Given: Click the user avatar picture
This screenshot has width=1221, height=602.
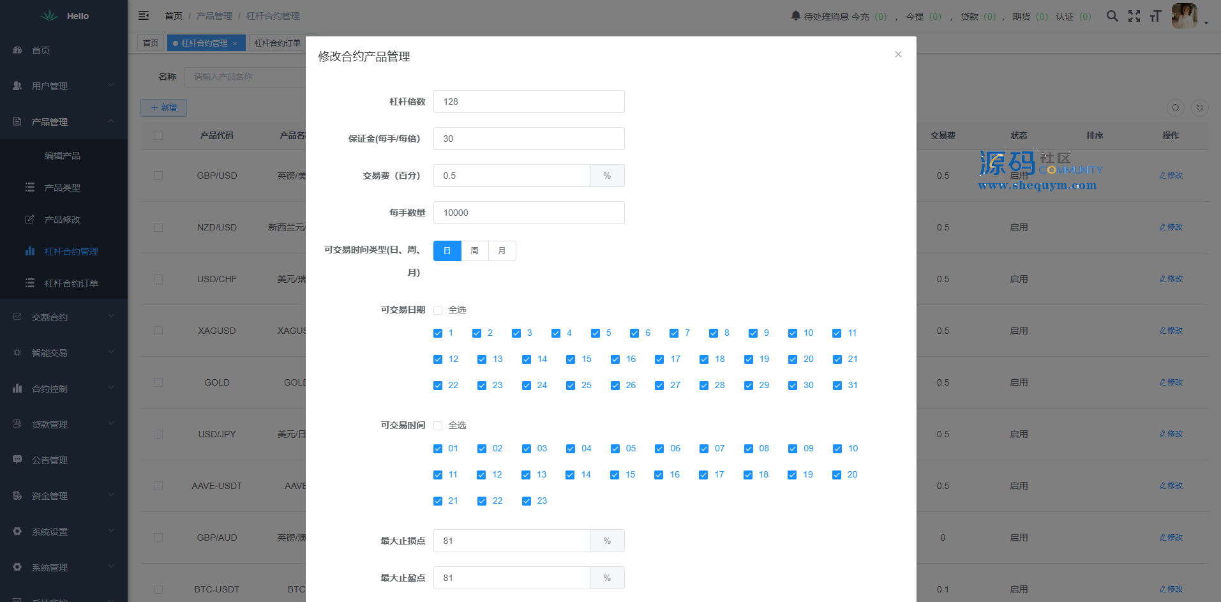Looking at the screenshot, I should click(x=1184, y=16).
